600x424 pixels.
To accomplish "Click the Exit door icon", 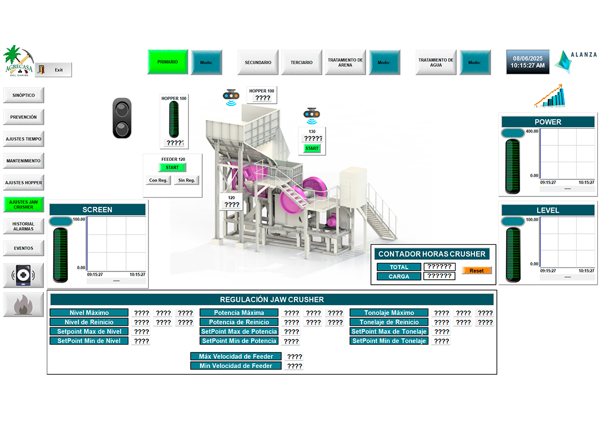I will [41, 70].
